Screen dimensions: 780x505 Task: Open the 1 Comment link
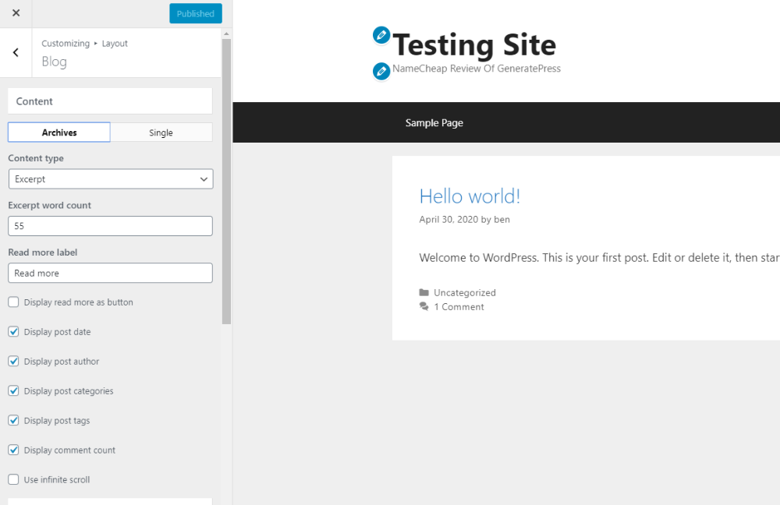tap(459, 307)
